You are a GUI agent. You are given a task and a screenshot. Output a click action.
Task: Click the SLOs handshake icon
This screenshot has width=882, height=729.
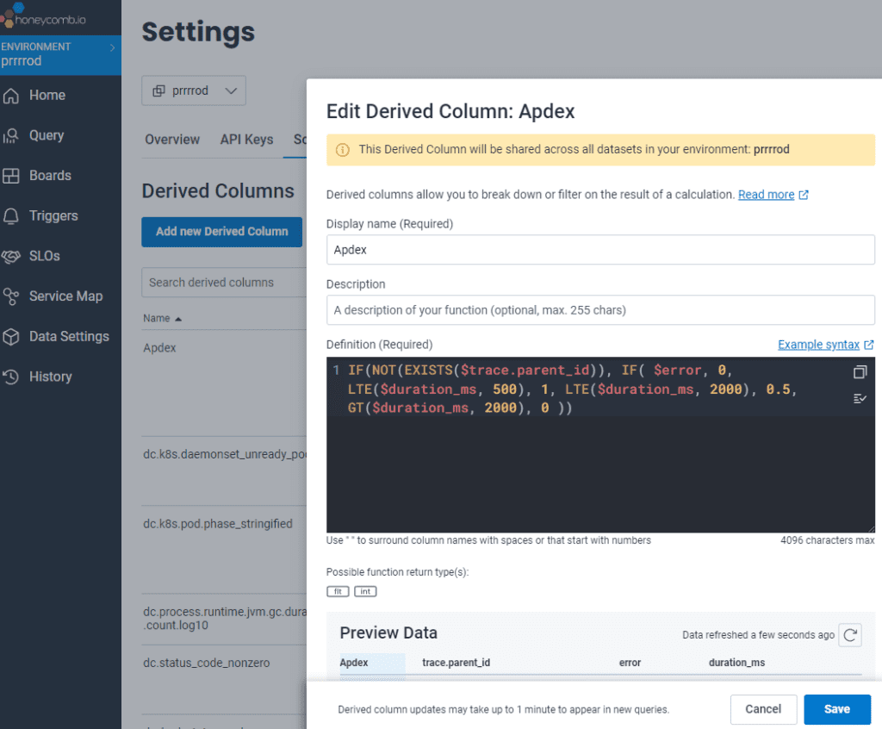click(x=11, y=256)
